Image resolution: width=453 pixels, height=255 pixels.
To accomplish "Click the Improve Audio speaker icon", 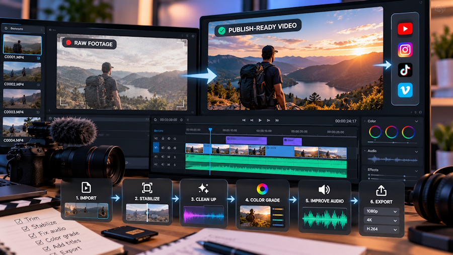I will click(324, 190).
